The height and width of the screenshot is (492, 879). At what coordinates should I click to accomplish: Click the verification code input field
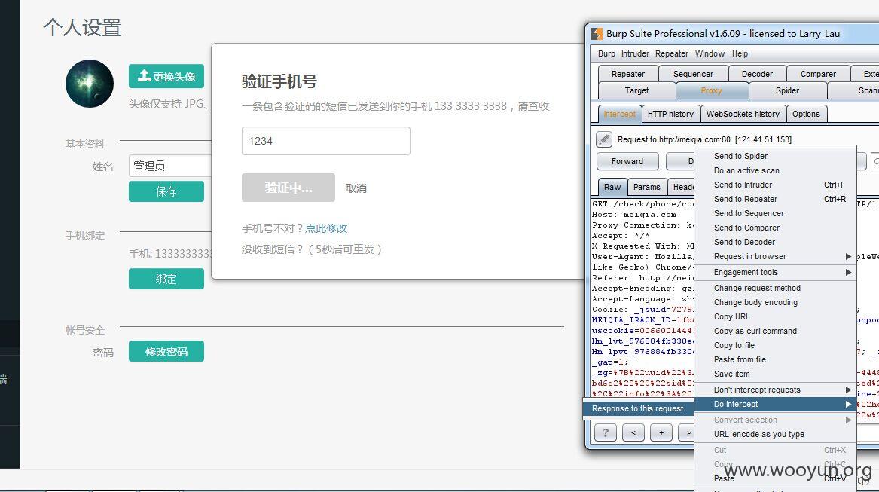[x=325, y=141]
